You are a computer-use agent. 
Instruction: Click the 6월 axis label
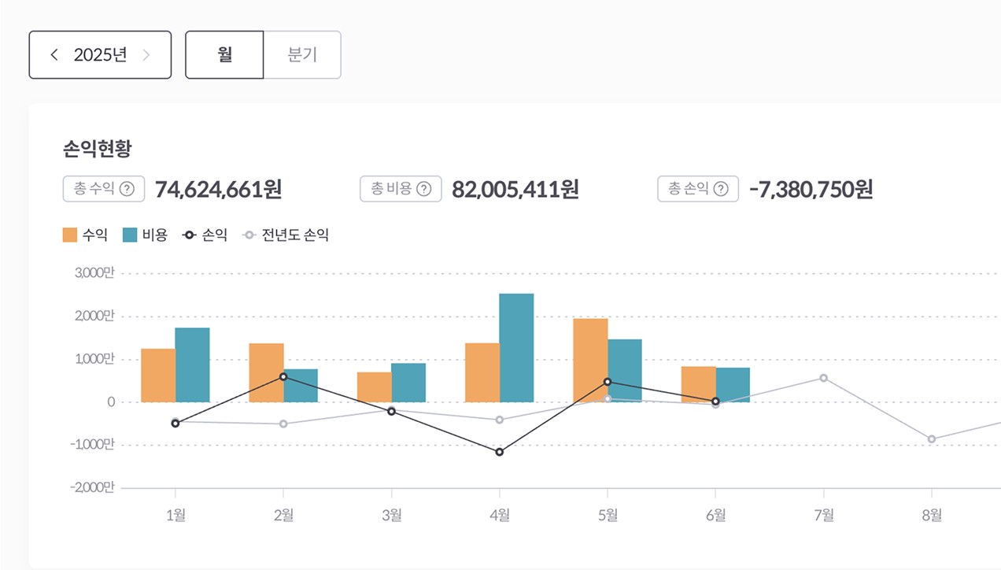point(715,515)
